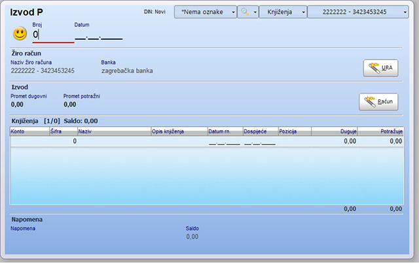Click the Dospijeće date cell in row
This screenshot has width=419, height=264.
click(261, 141)
